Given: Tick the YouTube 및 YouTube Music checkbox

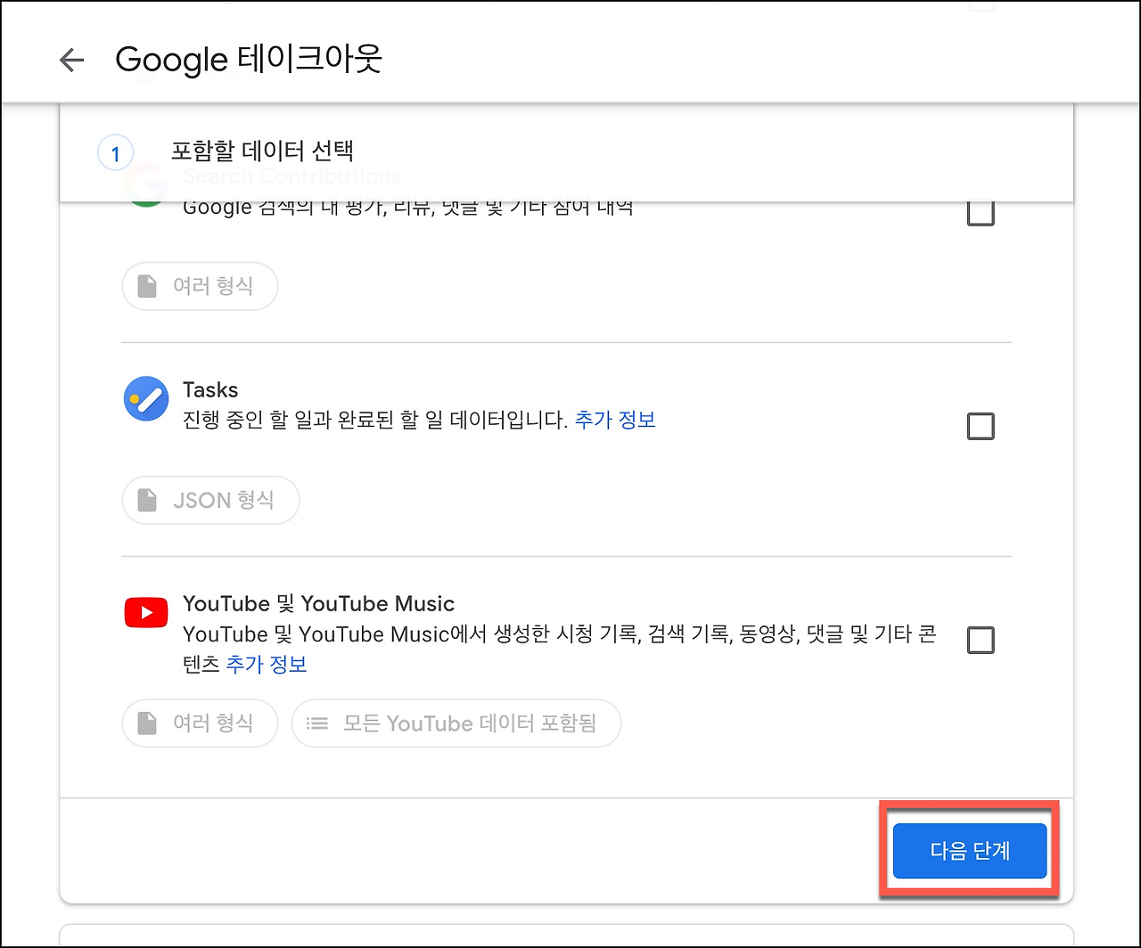Looking at the screenshot, I should pyautogui.click(x=981, y=640).
